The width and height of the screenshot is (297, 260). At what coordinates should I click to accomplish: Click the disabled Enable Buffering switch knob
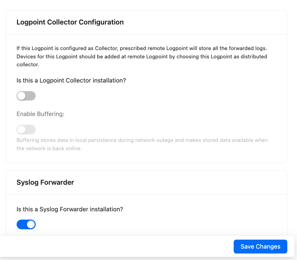21,129
